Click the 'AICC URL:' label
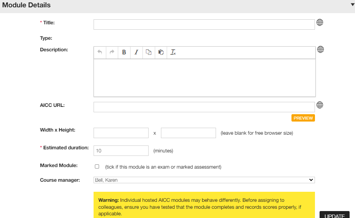The width and height of the screenshot is (355, 218). pos(52,105)
